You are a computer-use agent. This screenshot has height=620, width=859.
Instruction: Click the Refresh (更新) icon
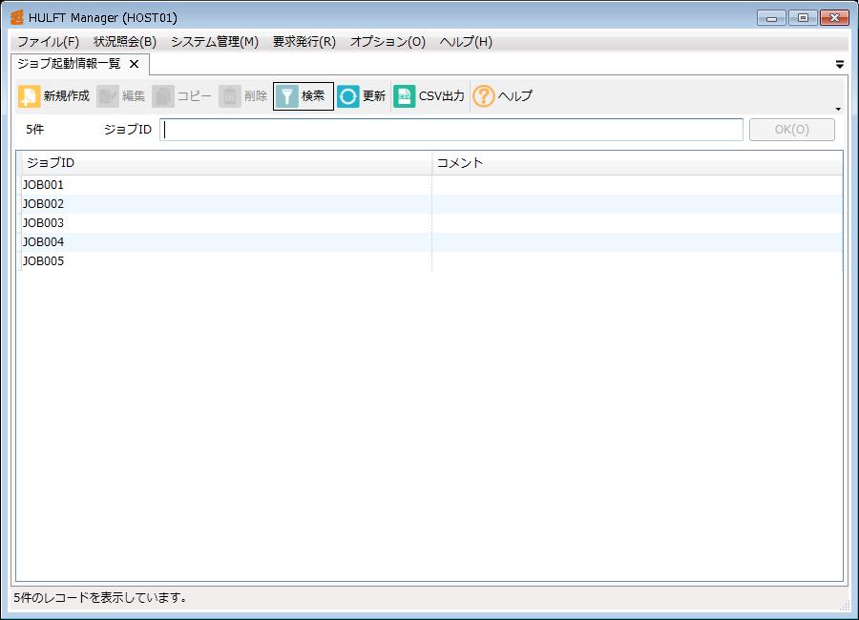coord(348,96)
